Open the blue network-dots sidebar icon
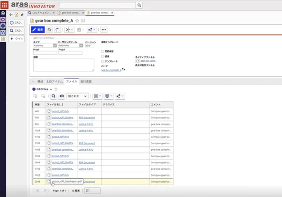The height and width of the screenshot is (197, 282). click(x=3, y=32)
